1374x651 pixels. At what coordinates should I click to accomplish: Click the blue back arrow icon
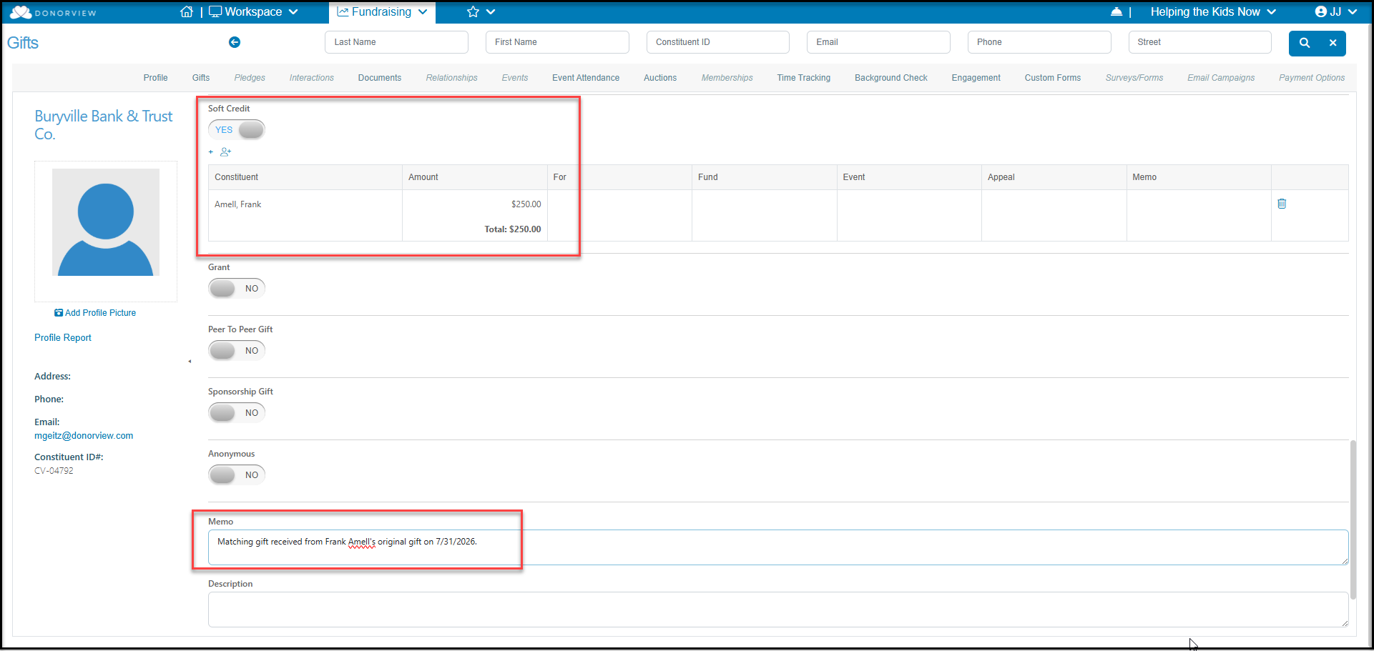pos(235,42)
